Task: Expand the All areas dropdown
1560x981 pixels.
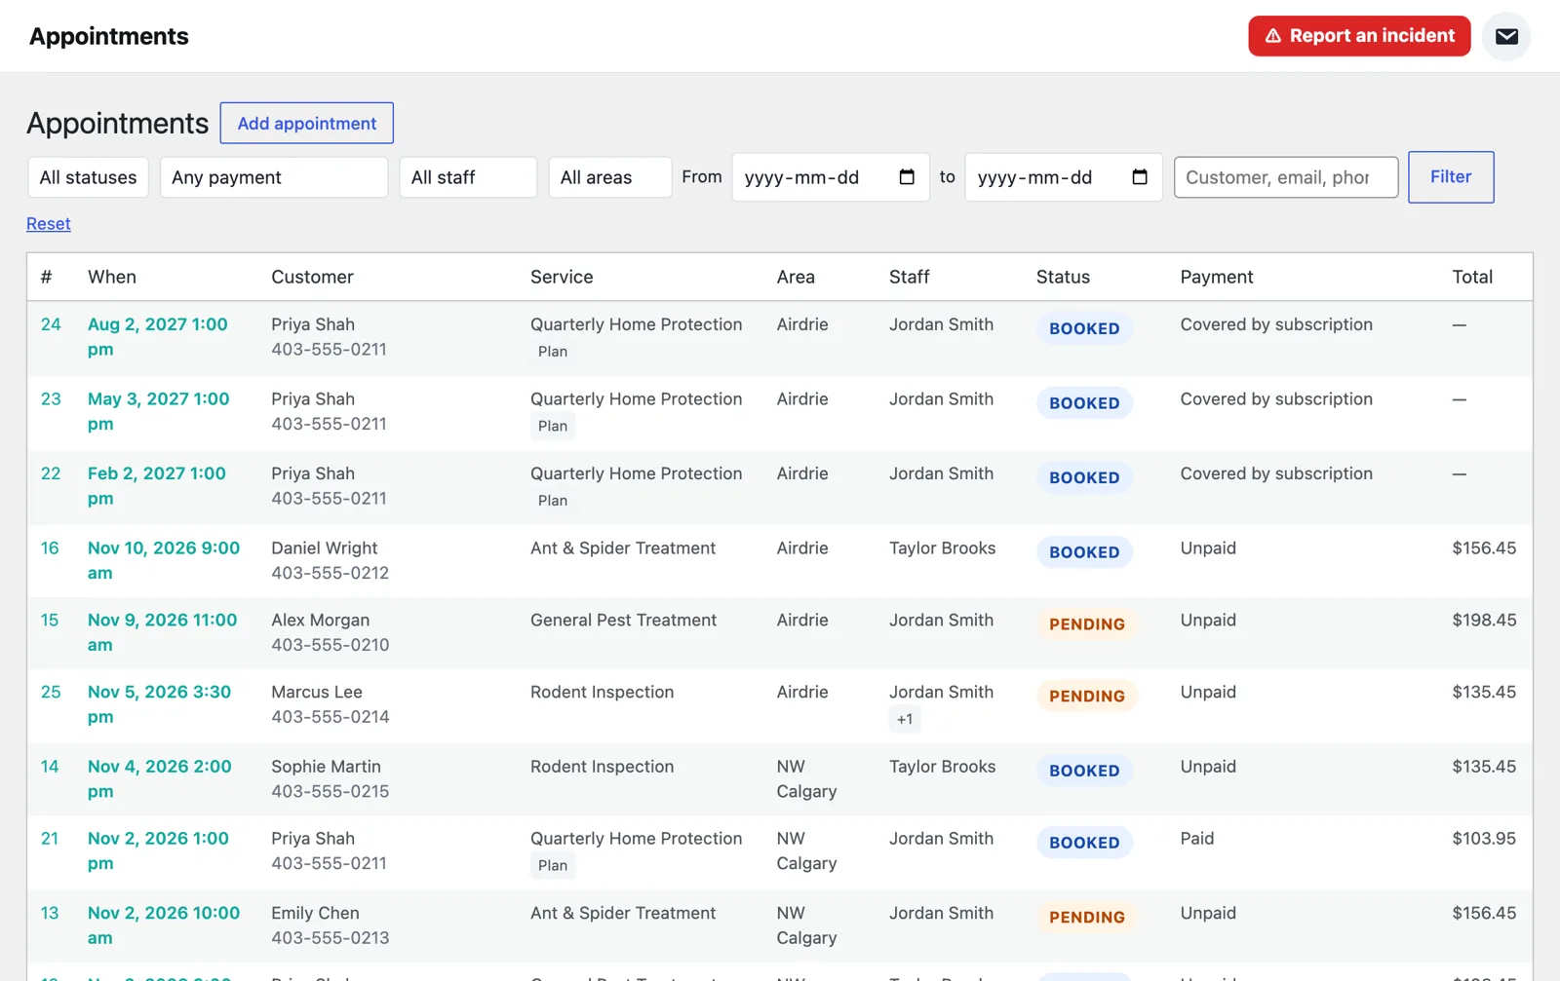Action: click(x=610, y=177)
